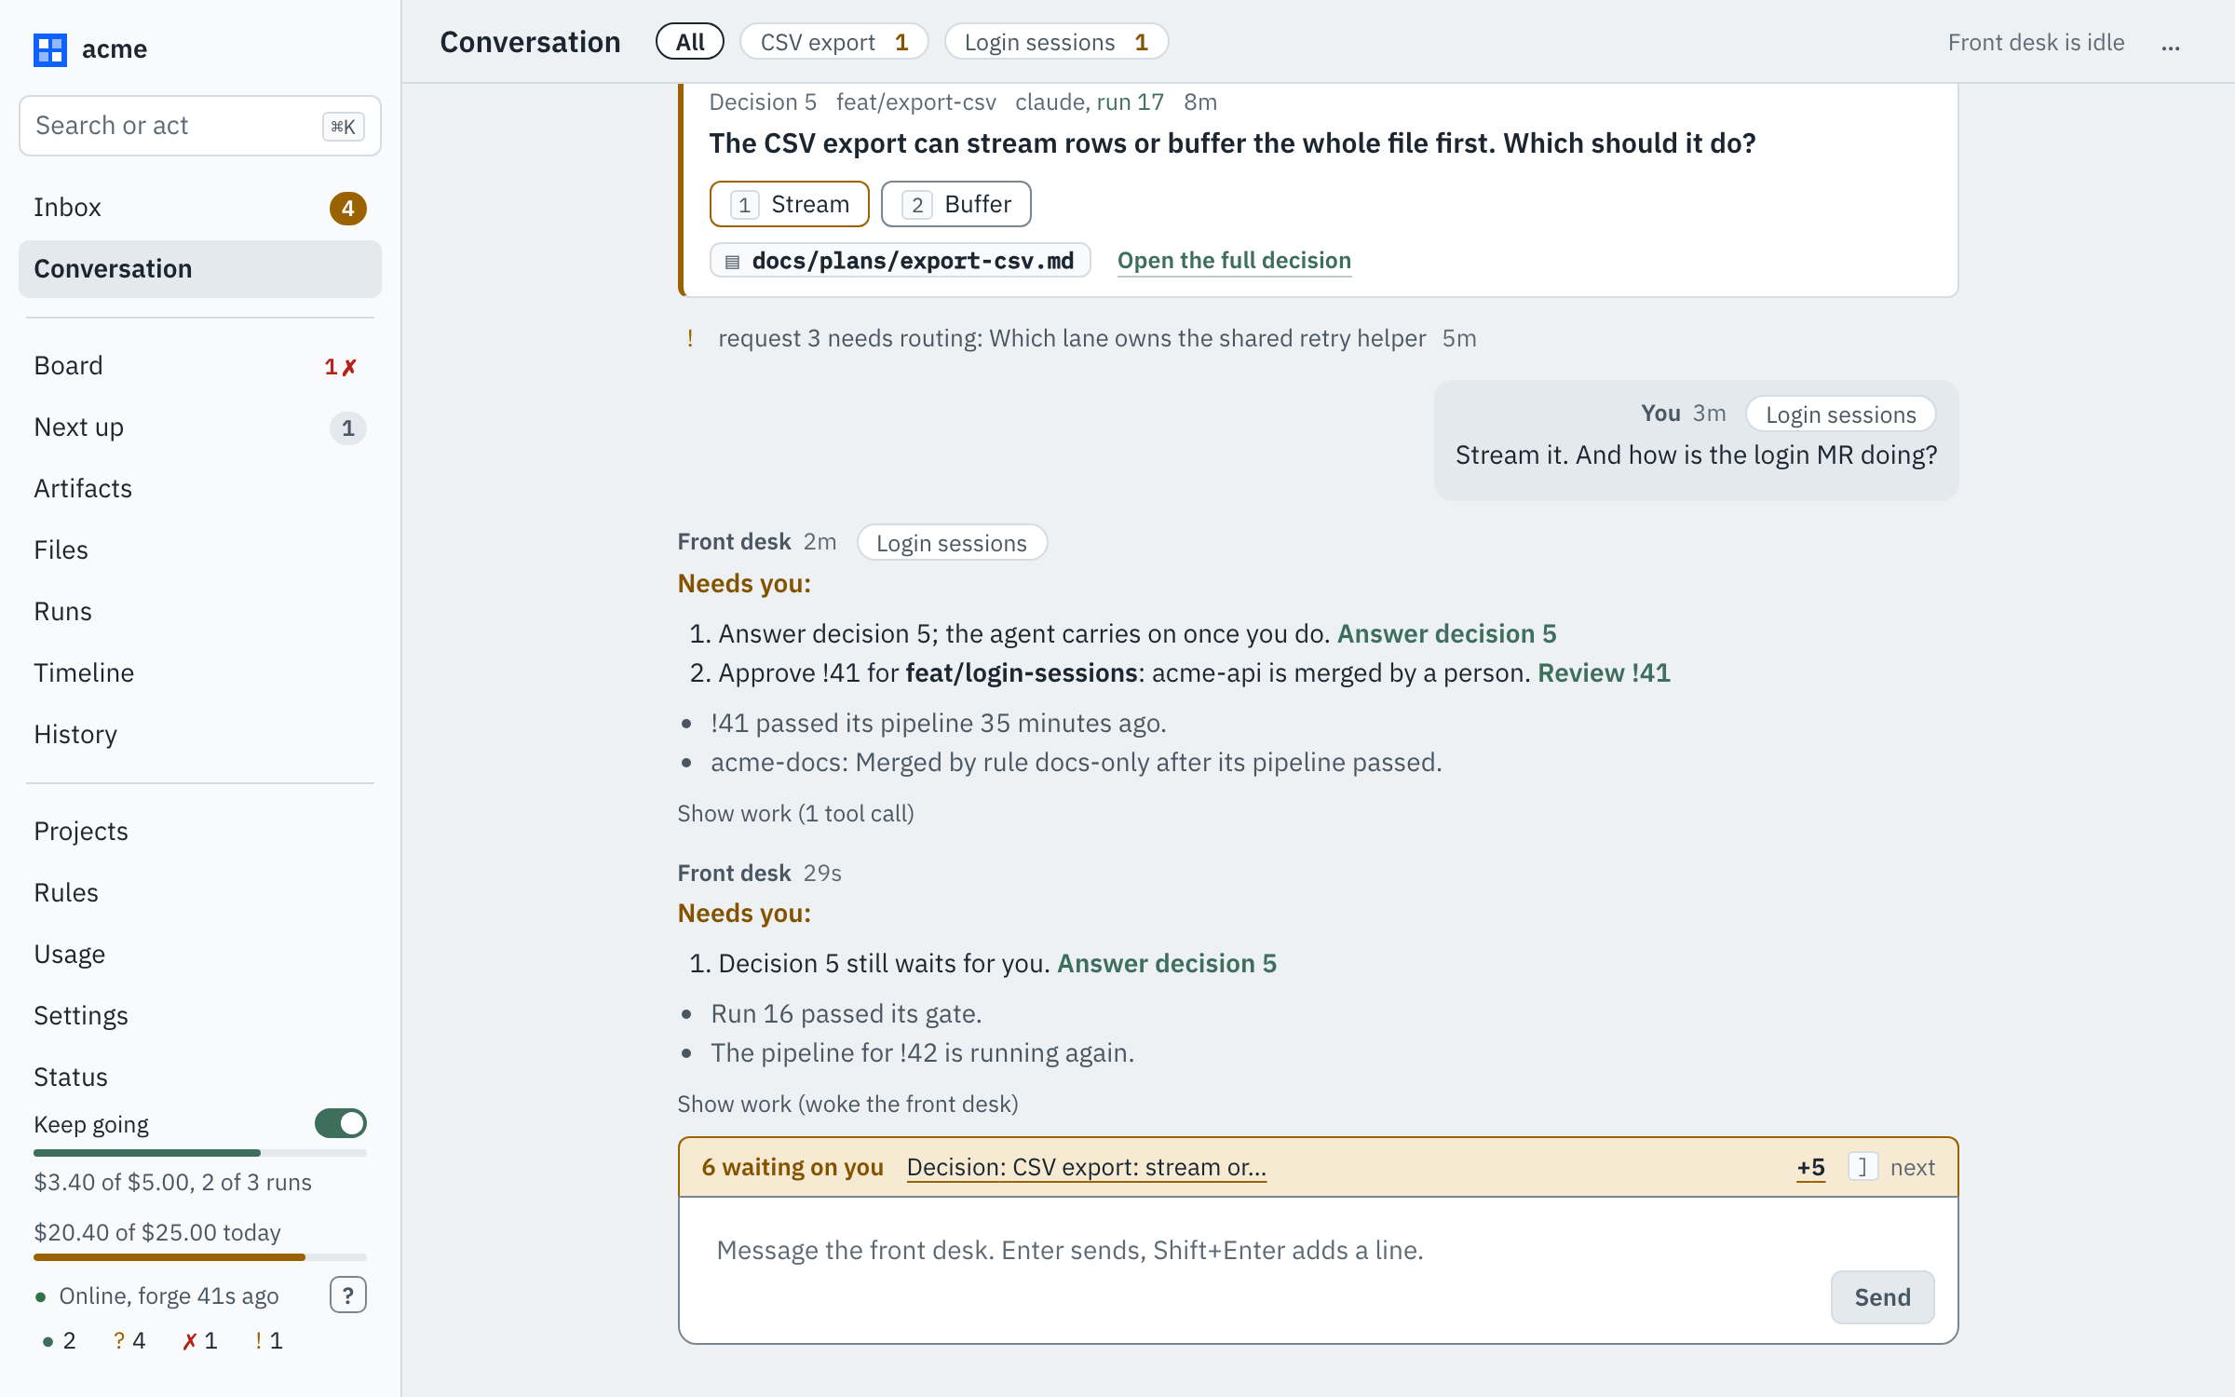2235x1397 pixels.
Task: Filter by CSV export tab
Action: tap(833, 42)
